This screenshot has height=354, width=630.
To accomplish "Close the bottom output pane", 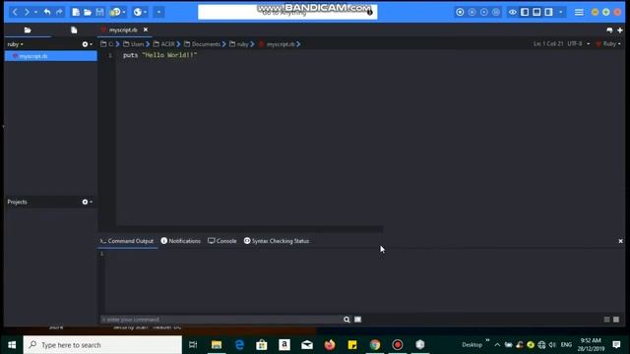I will coord(620,241).
